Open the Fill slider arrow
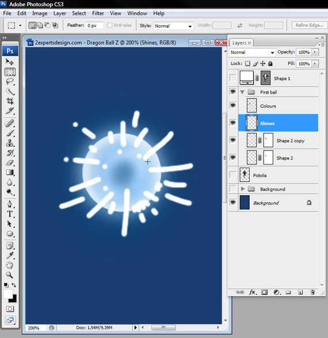 click(x=315, y=64)
